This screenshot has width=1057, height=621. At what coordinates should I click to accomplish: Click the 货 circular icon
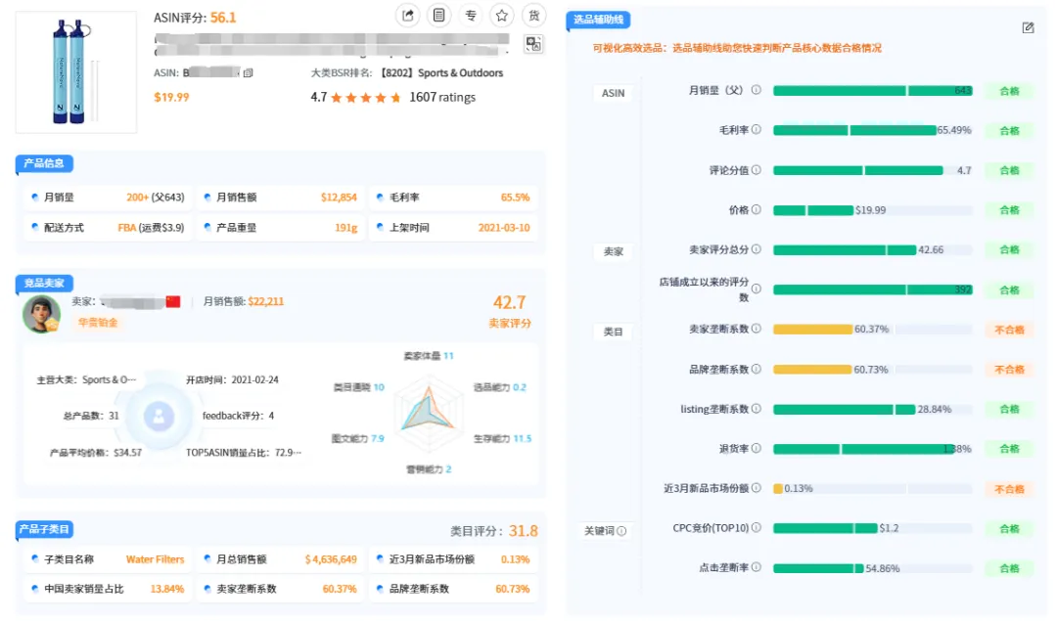point(534,15)
